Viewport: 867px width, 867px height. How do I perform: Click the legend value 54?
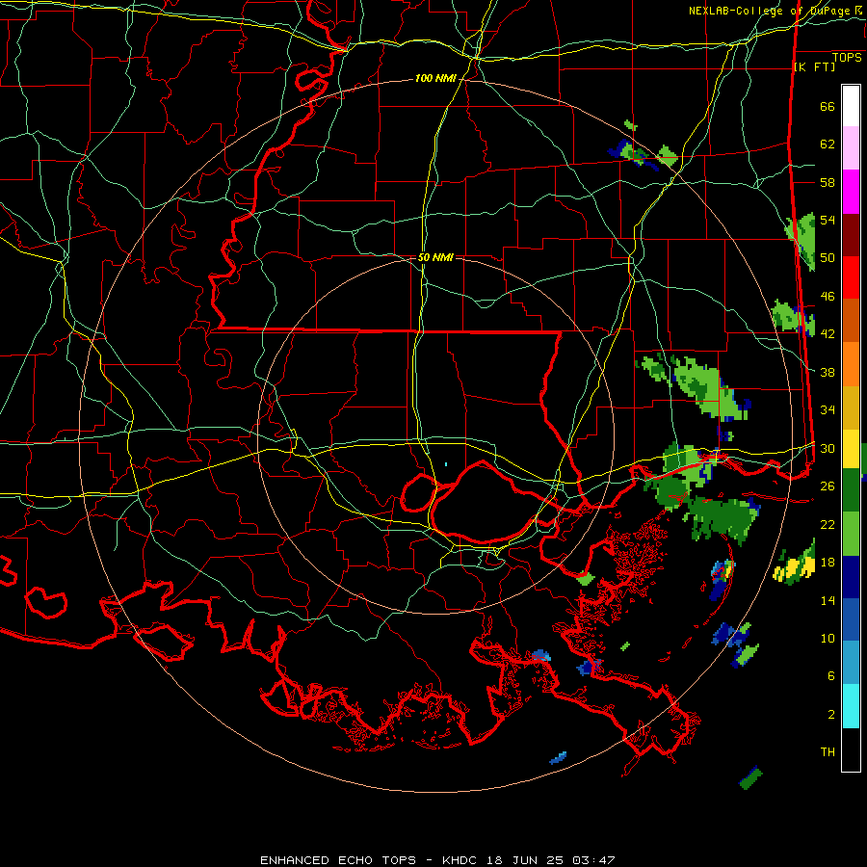pyautogui.click(x=828, y=220)
